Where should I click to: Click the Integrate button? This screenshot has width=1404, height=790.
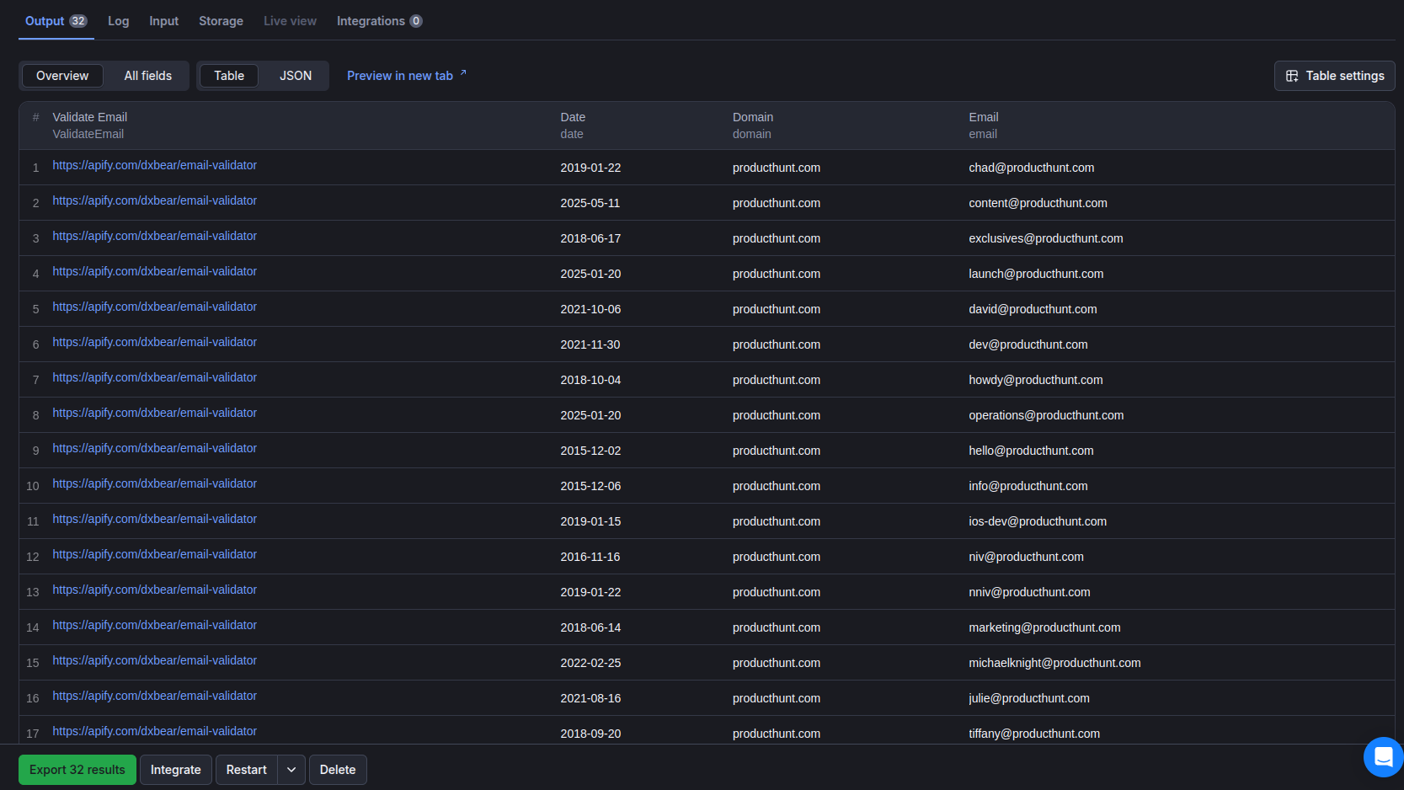tap(176, 770)
